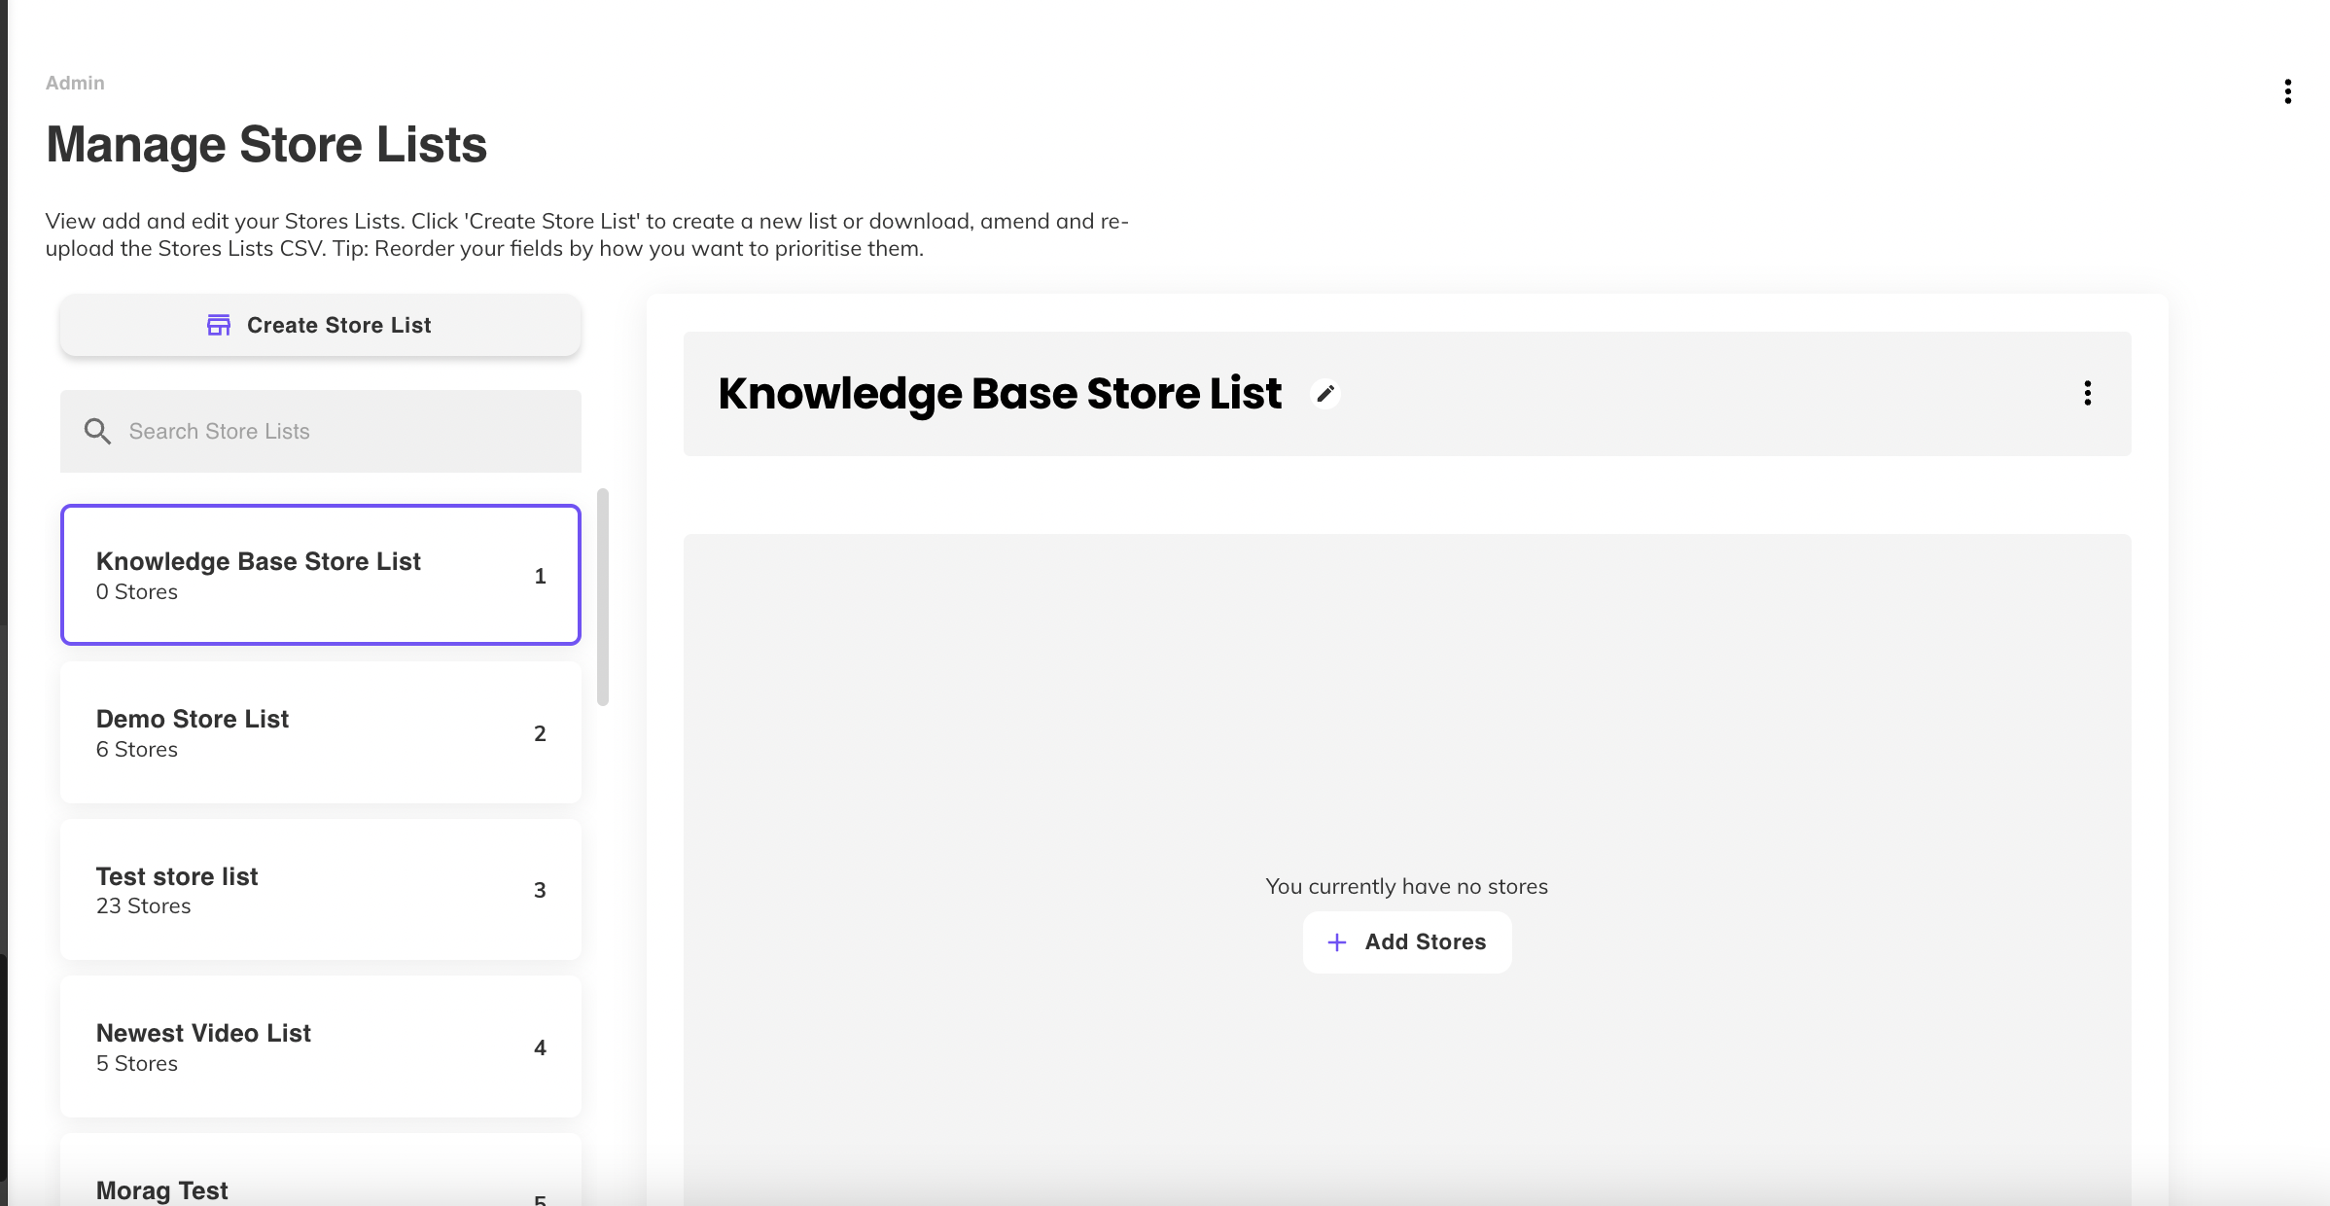The image size is (2330, 1206).
Task: Click the magnifier search icon
Action: (97, 431)
